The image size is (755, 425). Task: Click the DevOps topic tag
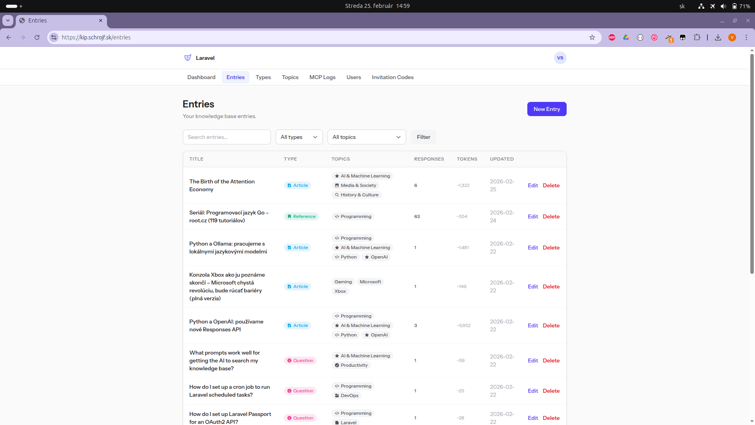pos(346,395)
